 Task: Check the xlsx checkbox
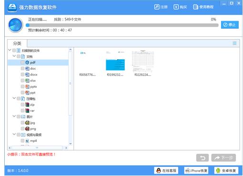[x=22, y=81]
